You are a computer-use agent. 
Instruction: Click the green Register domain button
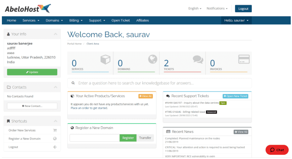[x=128, y=138]
